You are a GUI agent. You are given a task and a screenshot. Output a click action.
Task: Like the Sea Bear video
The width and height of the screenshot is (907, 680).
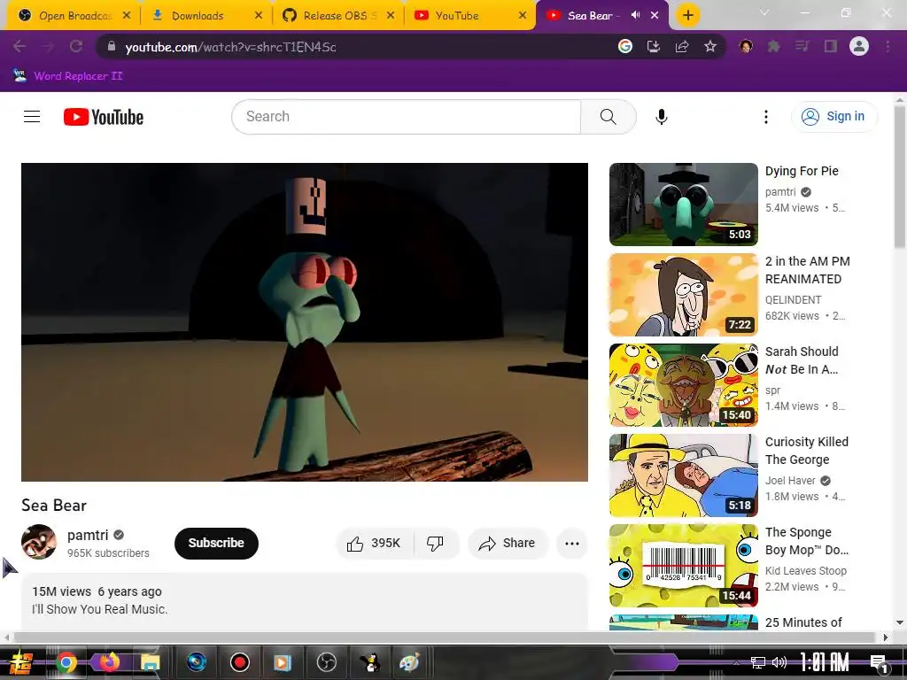point(375,543)
